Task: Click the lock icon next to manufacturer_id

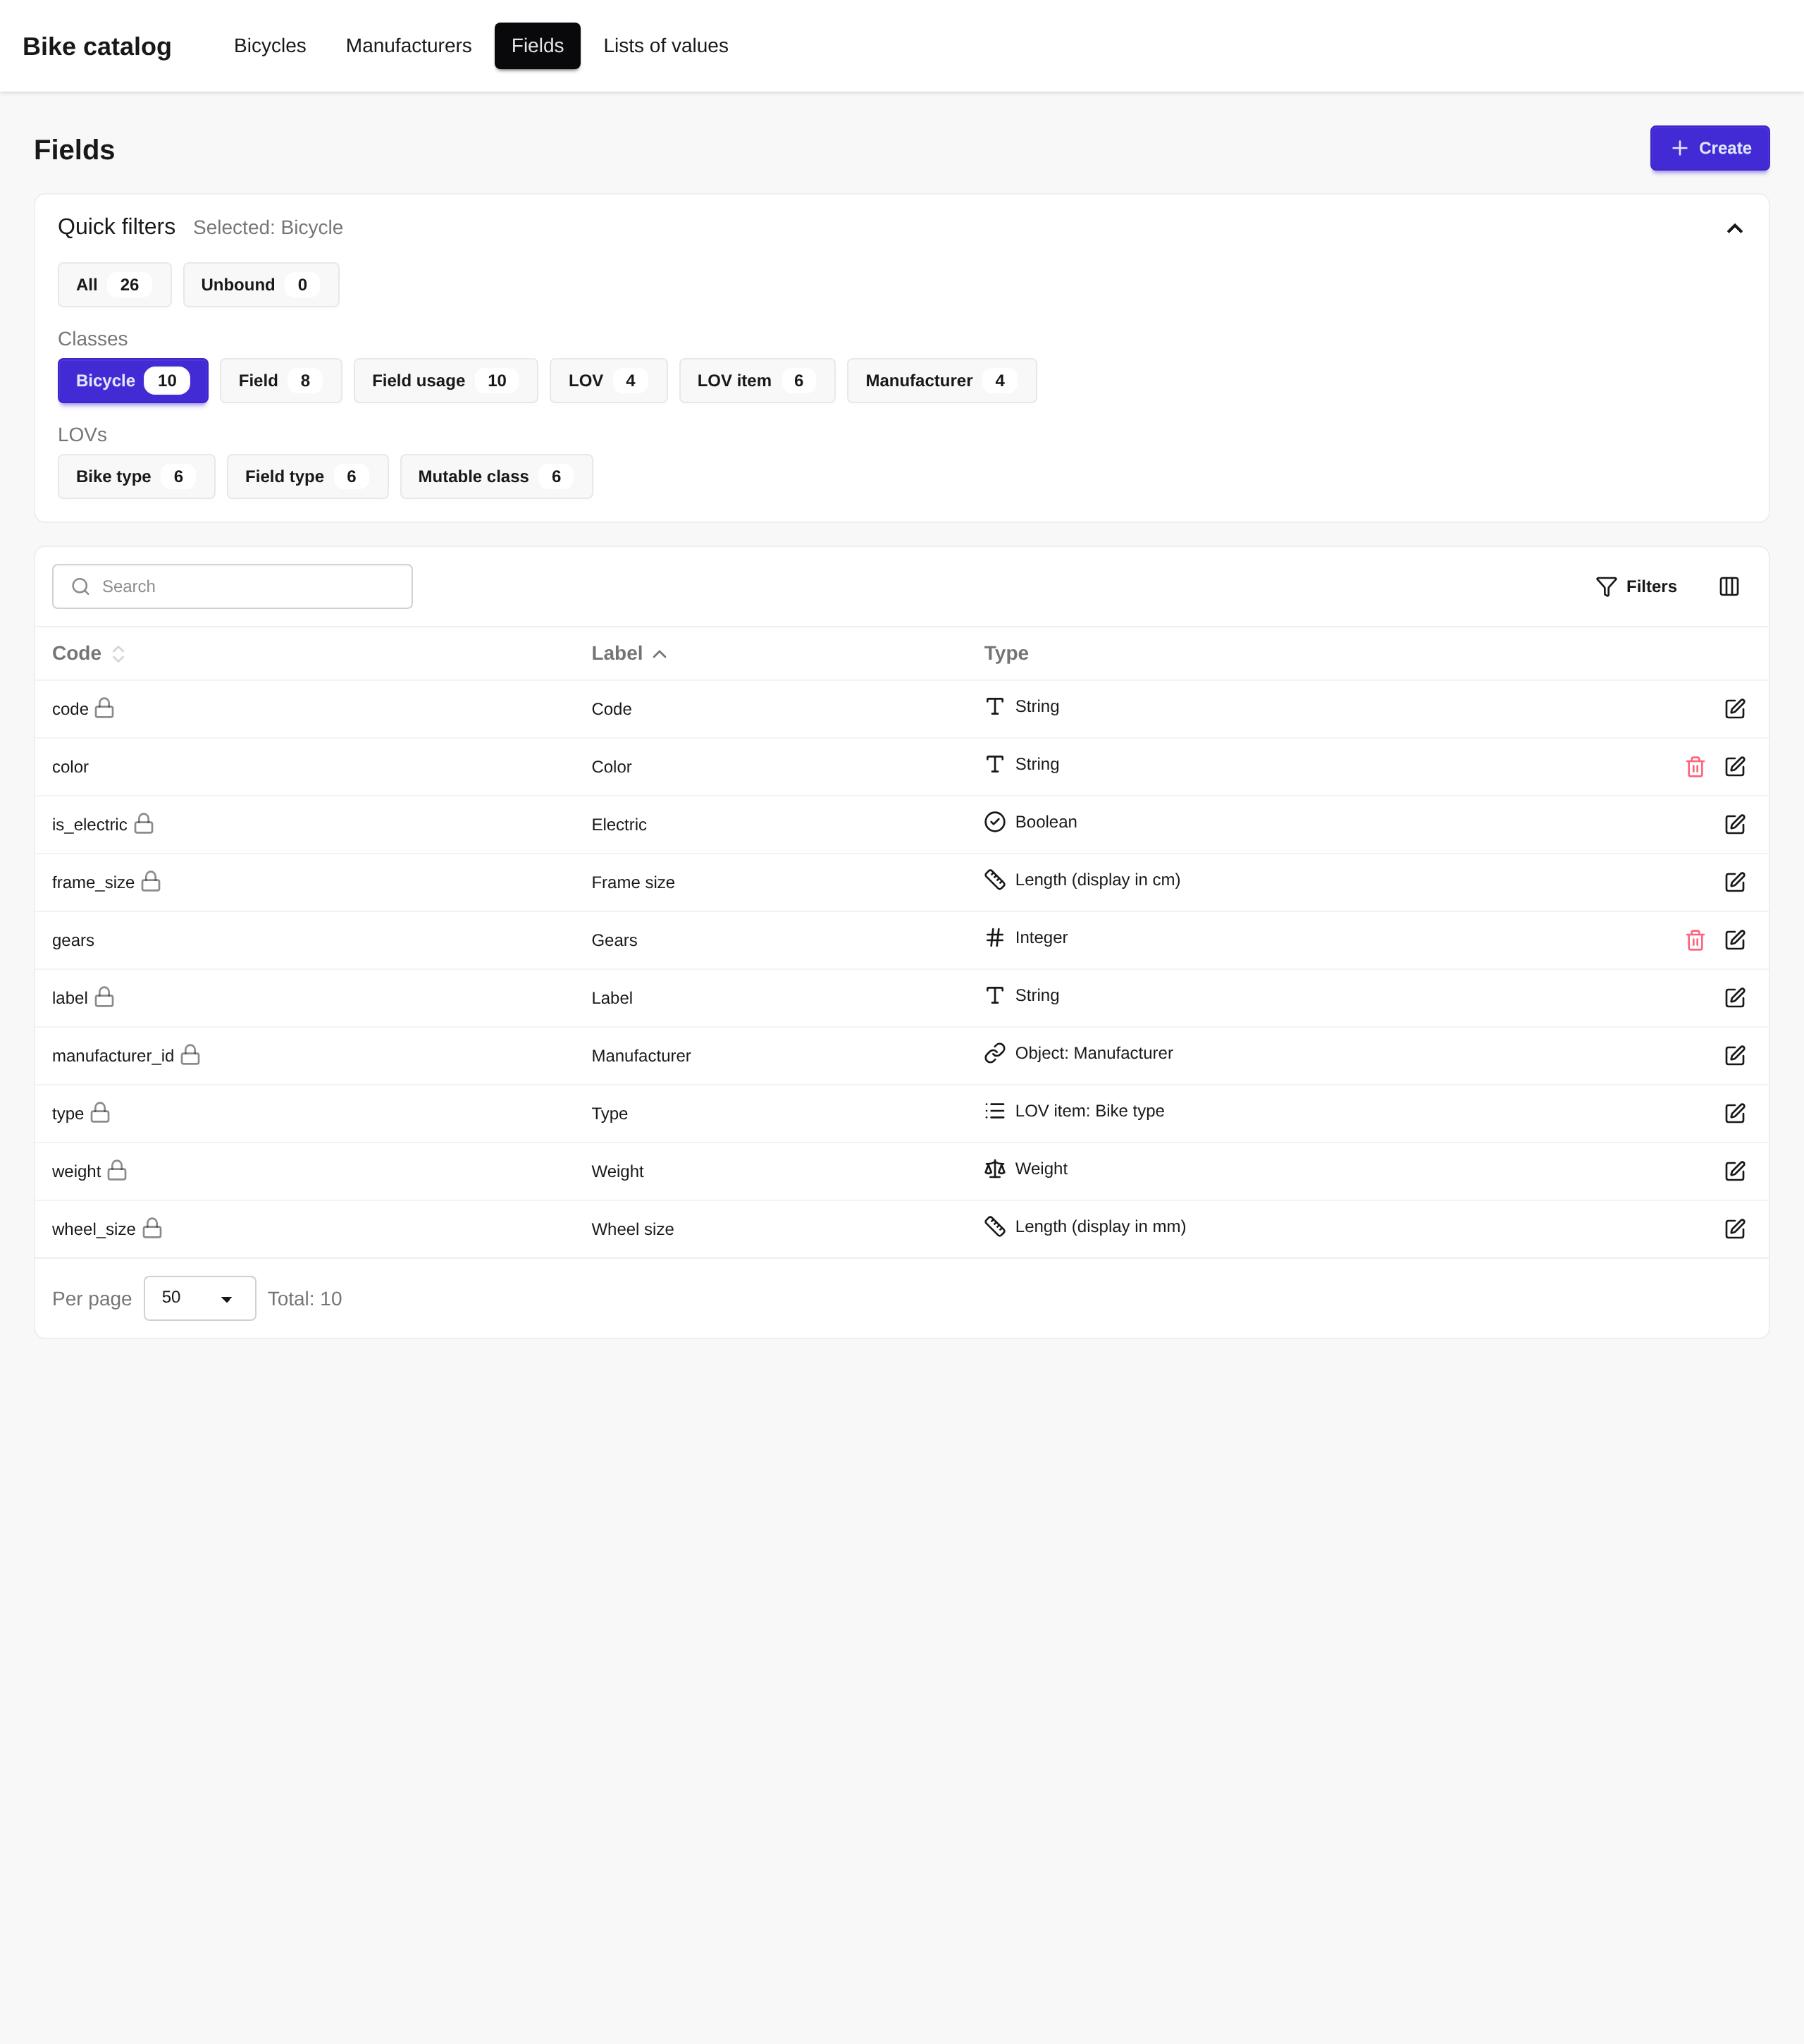Action: tap(190, 1054)
